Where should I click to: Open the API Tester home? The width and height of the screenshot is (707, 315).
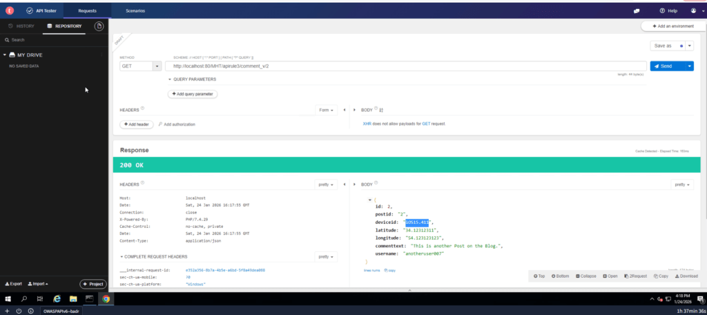[x=41, y=10]
